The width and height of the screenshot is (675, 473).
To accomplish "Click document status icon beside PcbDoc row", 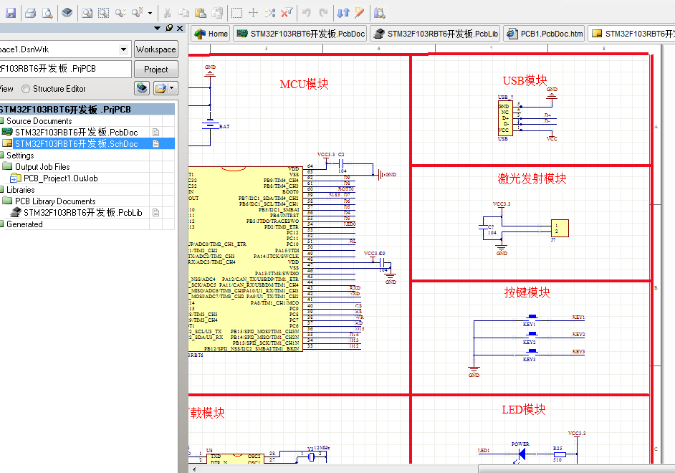I will [x=155, y=133].
